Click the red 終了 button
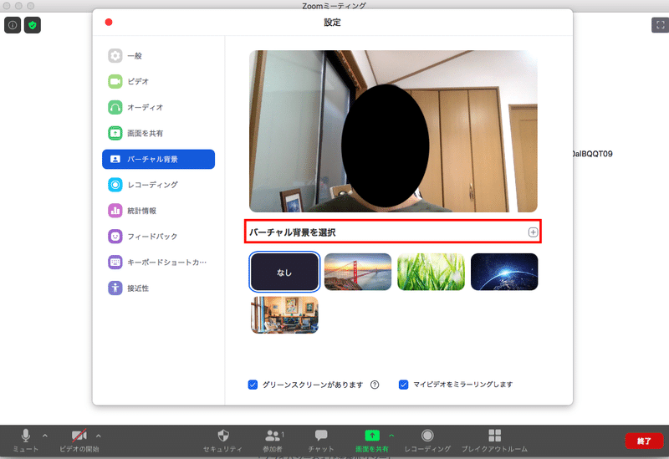 (644, 441)
